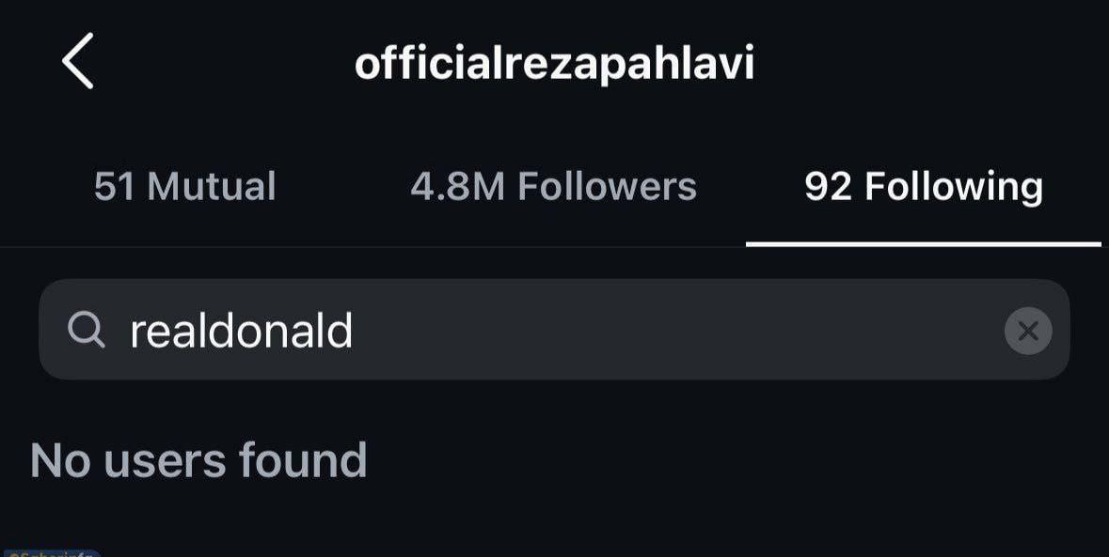
Task: Open the 4.8M Followers tab
Action: (x=553, y=187)
